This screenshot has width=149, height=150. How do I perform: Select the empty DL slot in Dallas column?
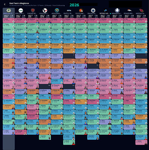tap(93, 66)
